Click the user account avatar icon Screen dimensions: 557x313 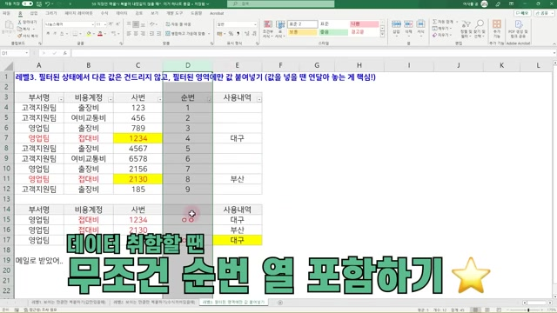point(484,3)
